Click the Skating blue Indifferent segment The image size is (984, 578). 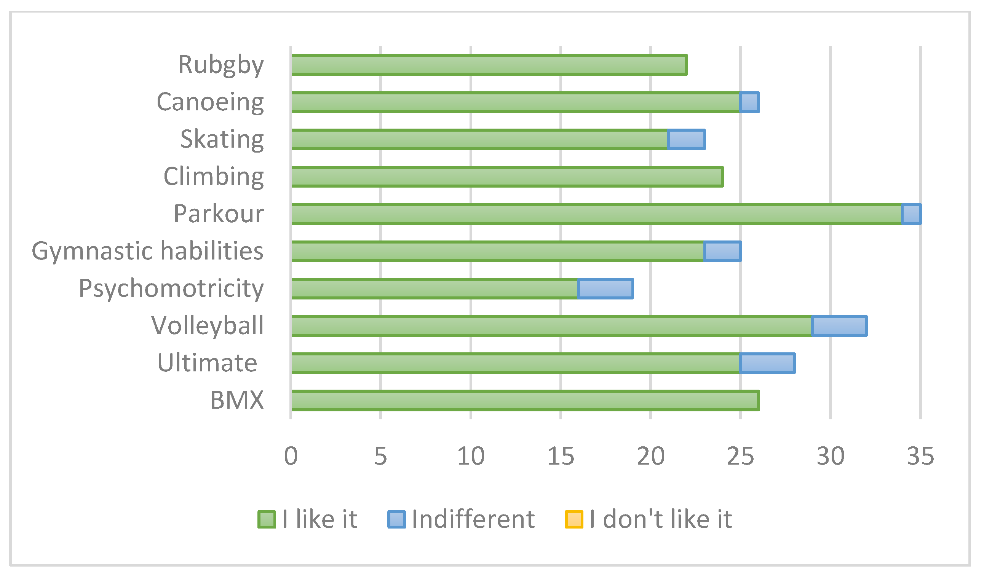[x=687, y=140]
